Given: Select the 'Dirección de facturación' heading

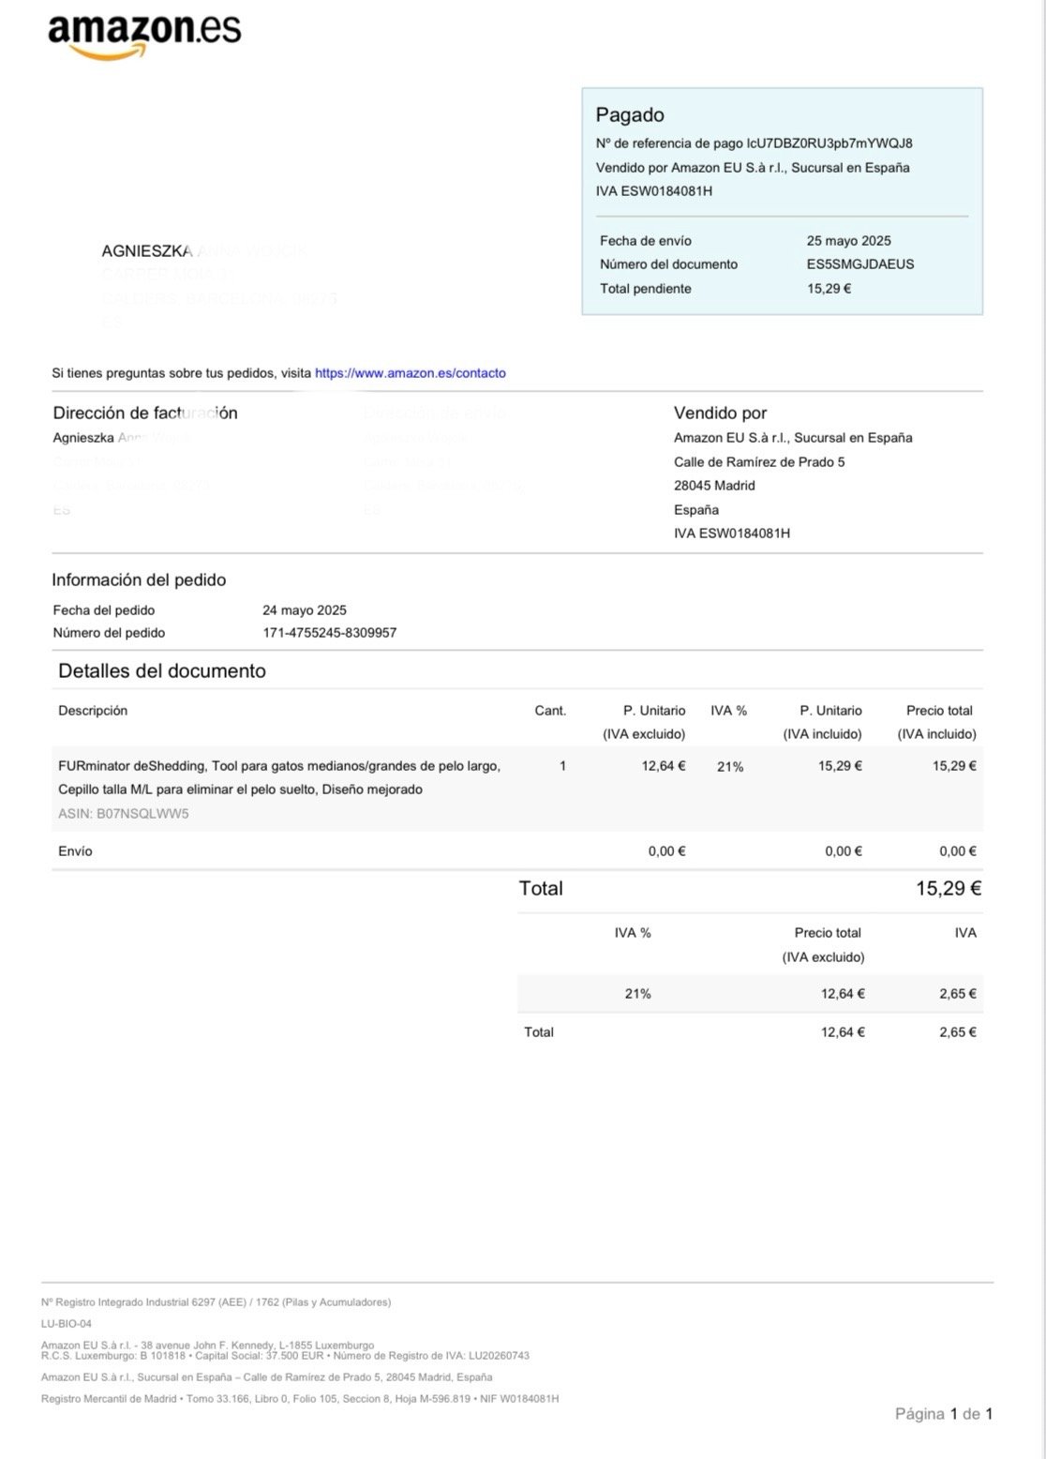Looking at the screenshot, I should pos(145,414).
